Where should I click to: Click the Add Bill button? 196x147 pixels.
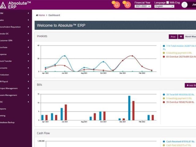[x=190, y=85]
